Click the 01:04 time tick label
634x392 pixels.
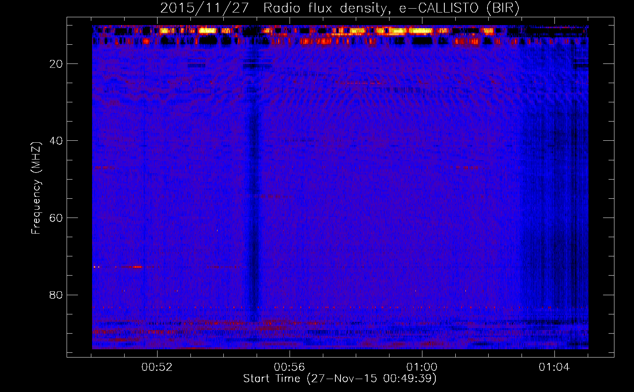554,367
